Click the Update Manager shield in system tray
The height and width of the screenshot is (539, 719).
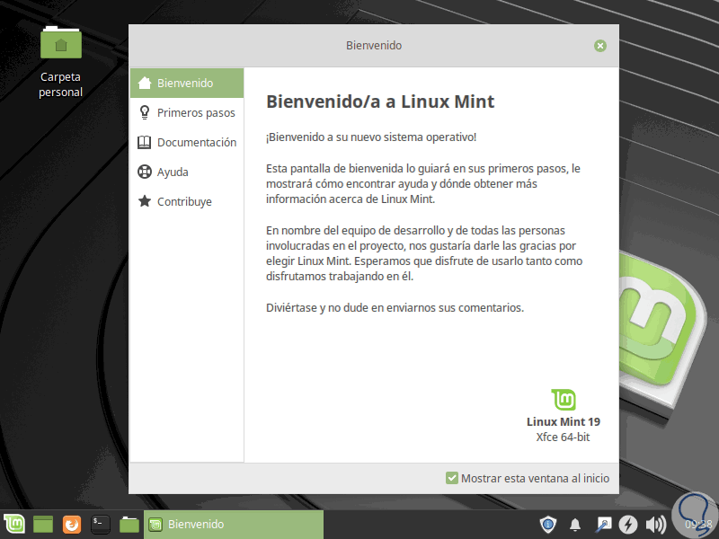(x=546, y=524)
